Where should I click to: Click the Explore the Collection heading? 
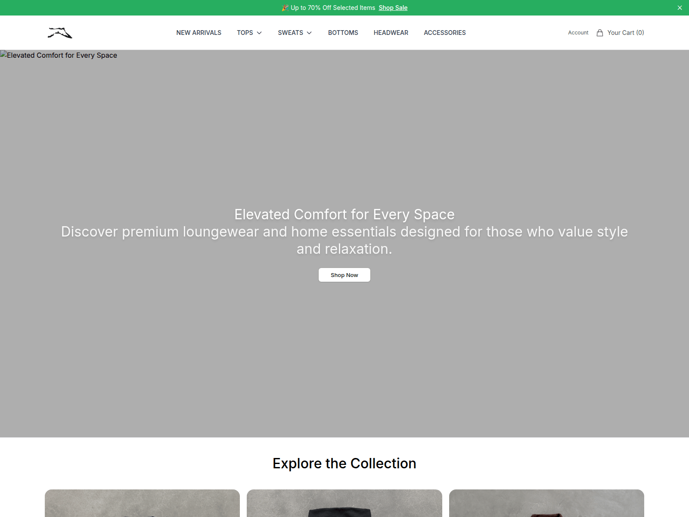tap(344, 463)
